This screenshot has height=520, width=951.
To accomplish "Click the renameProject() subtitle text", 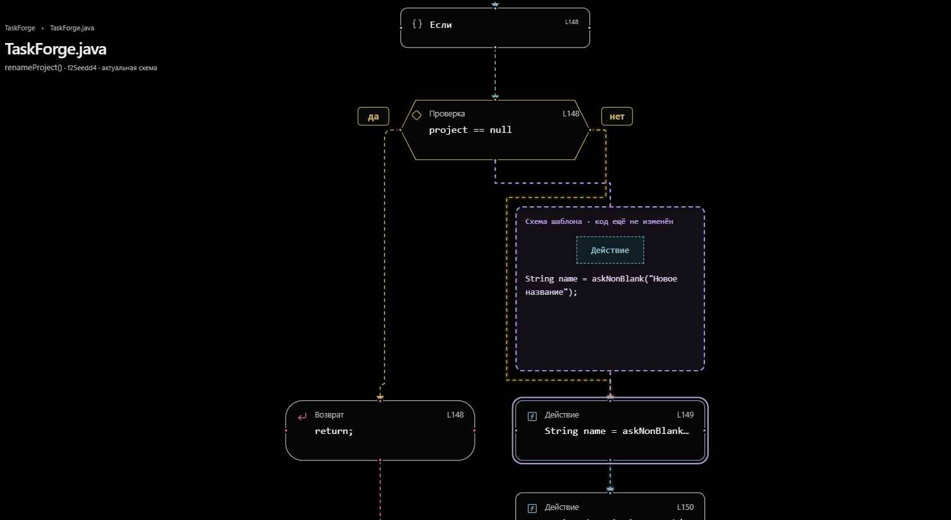I will click(x=34, y=68).
